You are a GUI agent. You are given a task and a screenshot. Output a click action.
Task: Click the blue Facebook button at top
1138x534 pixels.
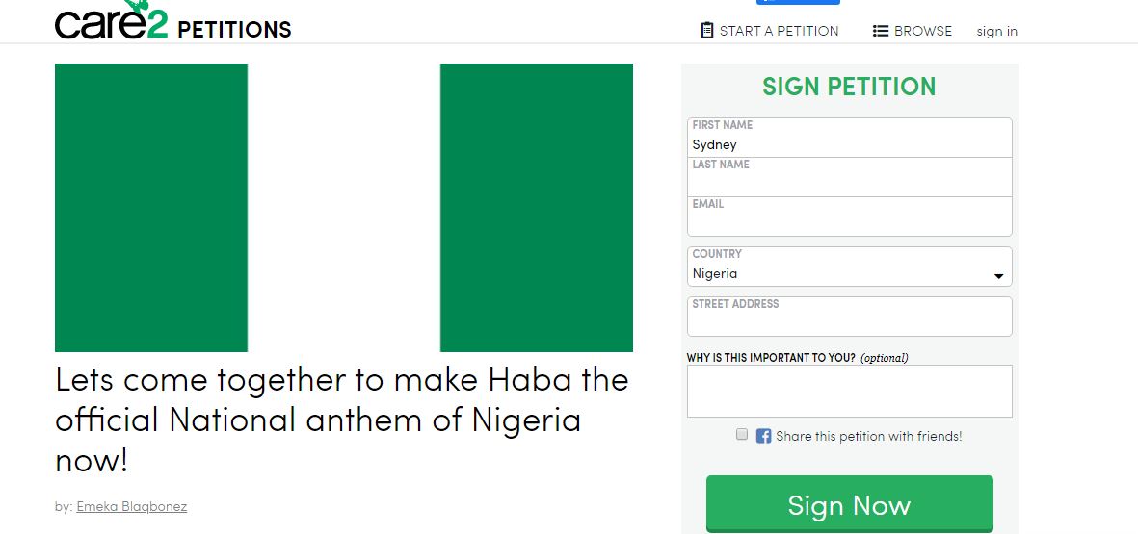(811, 3)
